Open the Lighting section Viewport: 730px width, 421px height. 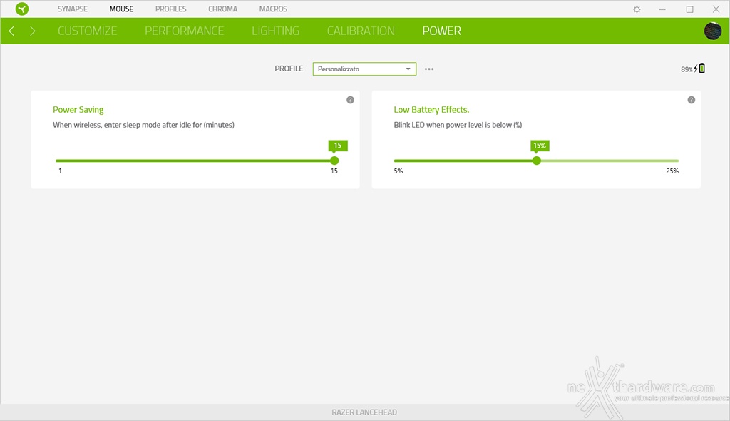(x=276, y=31)
